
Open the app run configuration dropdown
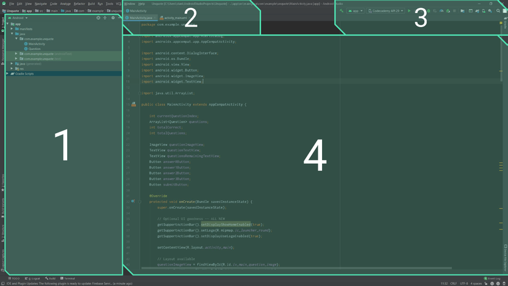[x=355, y=10]
